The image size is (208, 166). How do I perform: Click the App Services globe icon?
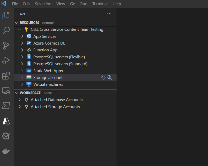pyautogui.click(x=29, y=36)
